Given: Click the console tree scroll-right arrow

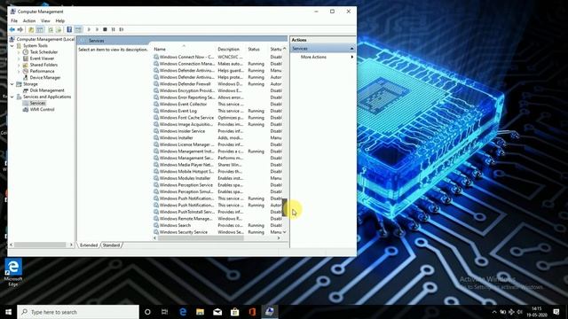Looking at the screenshot, I should point(71,245).
